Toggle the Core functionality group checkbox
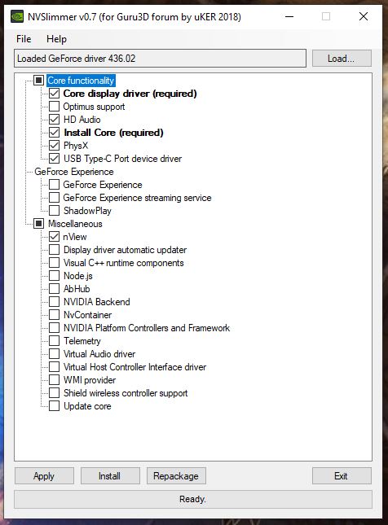Viewport: 388px width, 525px height. (39, 81)
